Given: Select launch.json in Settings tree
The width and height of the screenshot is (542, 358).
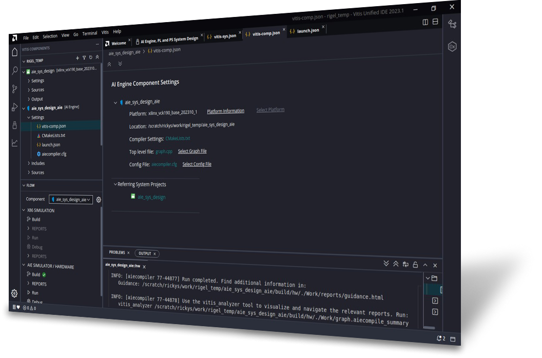Looking at the screenshot, I should point(51,144).
